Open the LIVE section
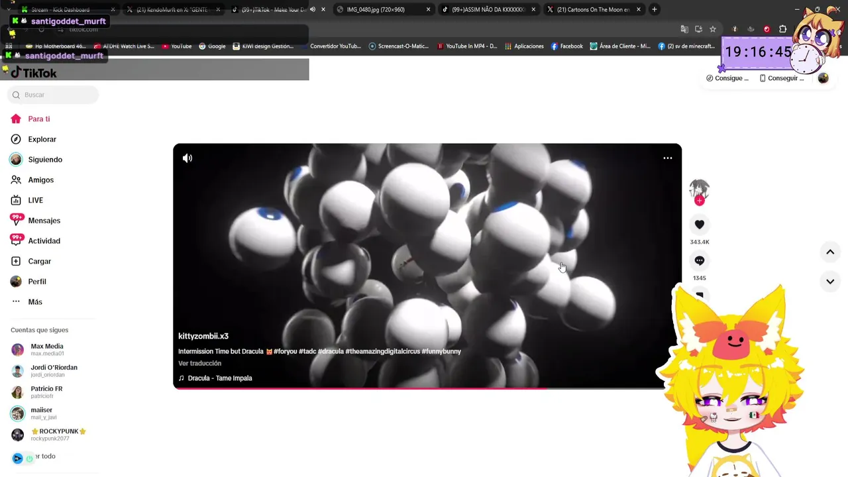This screenshot has height=477, width=848. (x=26, y=200)
